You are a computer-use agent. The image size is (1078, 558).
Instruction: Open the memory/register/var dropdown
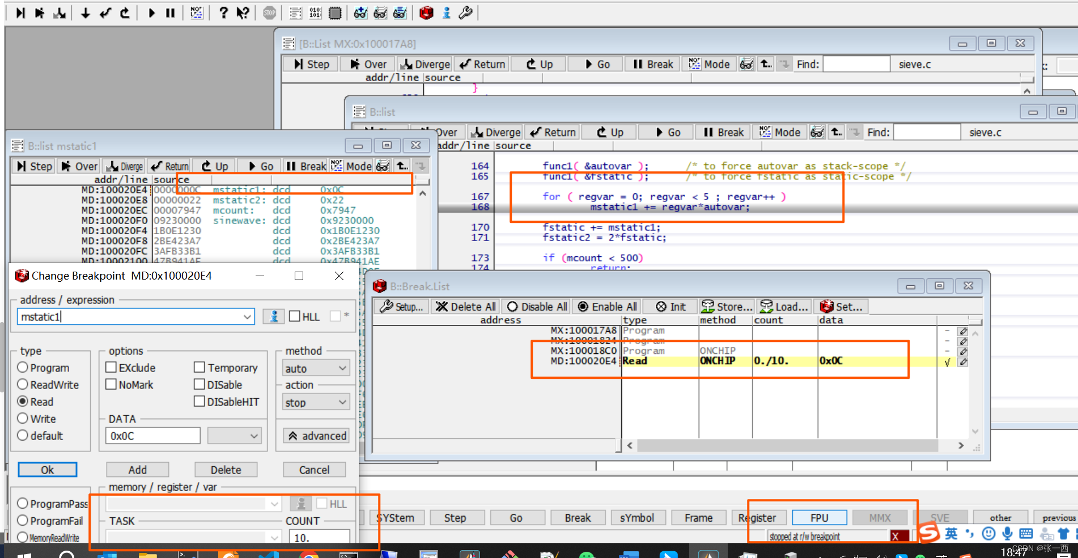pos(193,504)
